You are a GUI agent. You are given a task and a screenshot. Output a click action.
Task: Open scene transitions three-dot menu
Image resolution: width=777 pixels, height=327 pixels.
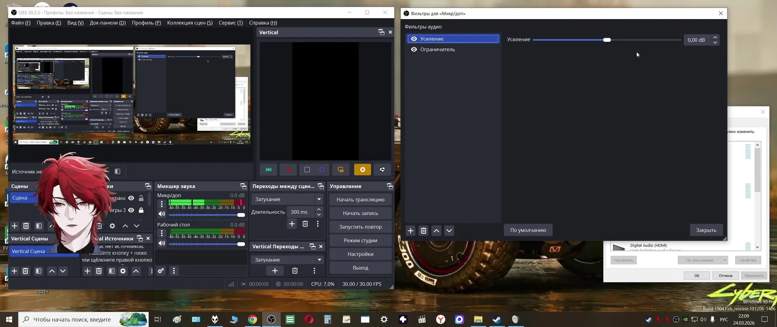point(318,223)
